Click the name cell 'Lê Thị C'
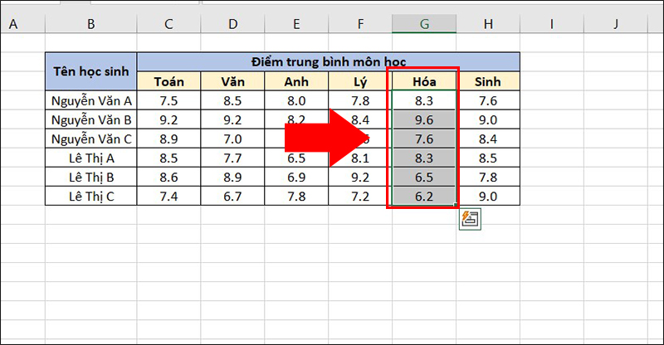This screenshot has width=664, height=345. [91, 196]
